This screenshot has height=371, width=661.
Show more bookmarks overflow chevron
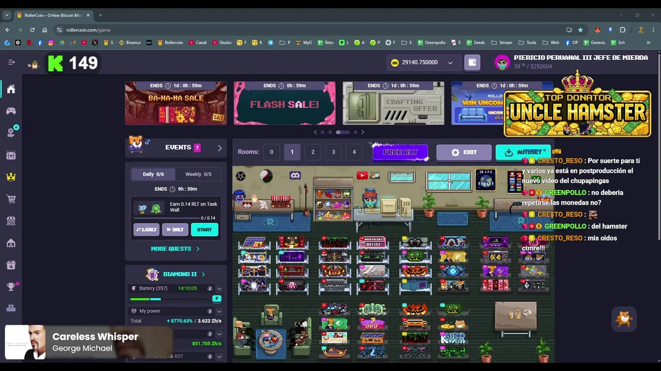[x=648, y=42]
